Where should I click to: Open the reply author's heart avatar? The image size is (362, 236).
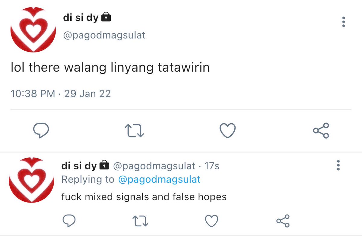click(31, 180)
